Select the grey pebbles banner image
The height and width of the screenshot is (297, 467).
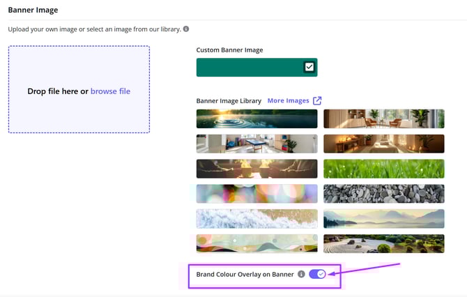pos(383,193)
